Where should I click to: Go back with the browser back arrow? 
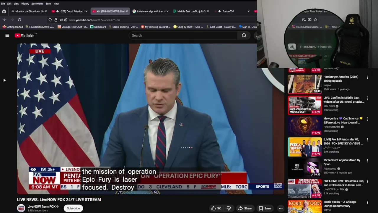coord(5,20)
